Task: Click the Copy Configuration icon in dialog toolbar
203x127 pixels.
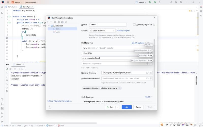Action: [x=55, y=22]
